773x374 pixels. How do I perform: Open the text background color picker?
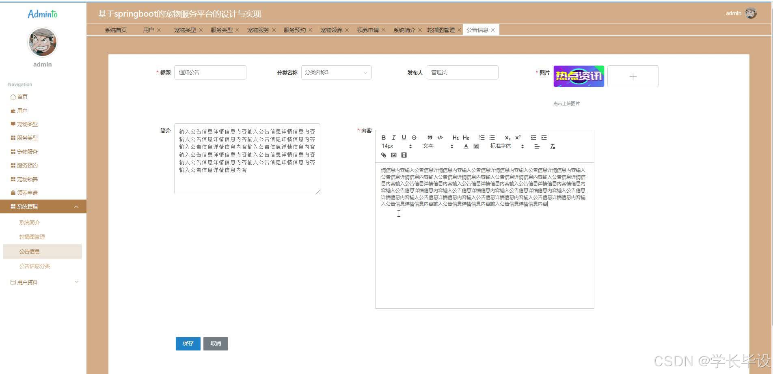tap(476, 146)
